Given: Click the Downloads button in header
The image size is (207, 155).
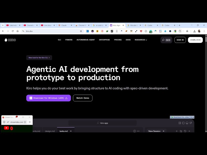Looking at the screenshot, I should point(195,40).
